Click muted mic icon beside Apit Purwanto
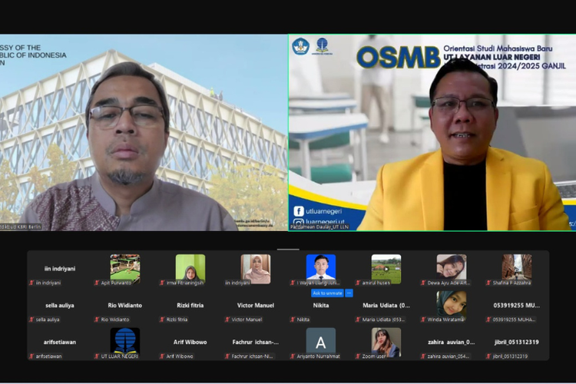The width and height of the screenshot is (576, 384). pyautogui.click(x=97, y=283)
